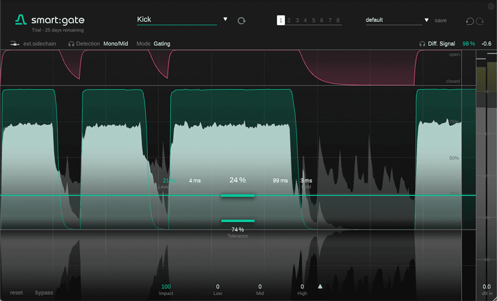Click the -0.6 gain reduction readout
This screenshot has height=301, width=497.
(x=486, y=44)
